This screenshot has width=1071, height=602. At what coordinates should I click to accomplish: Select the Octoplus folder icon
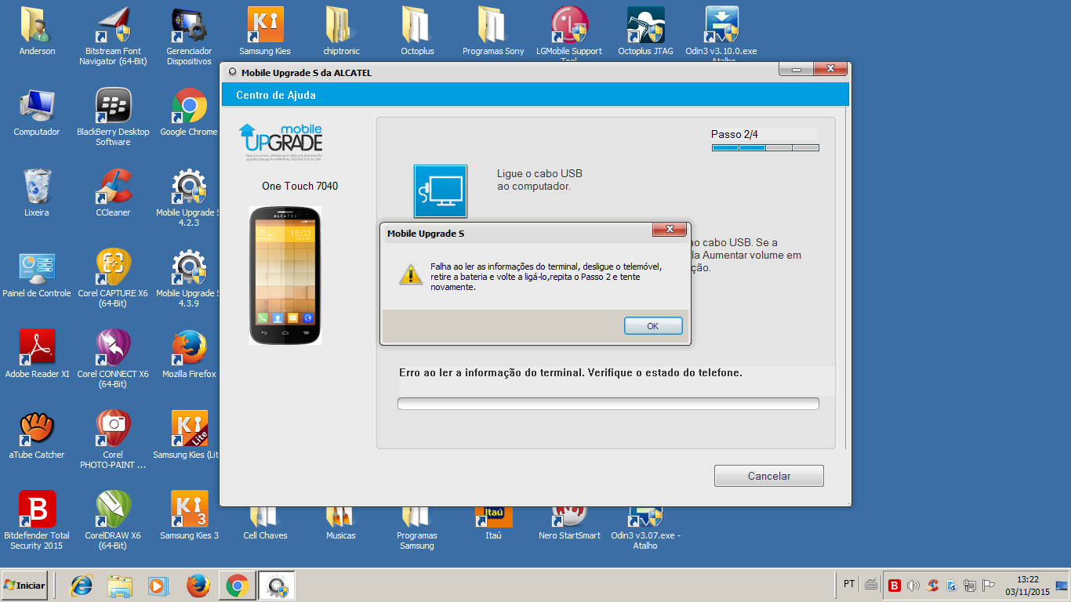click(x=417, y=32)
